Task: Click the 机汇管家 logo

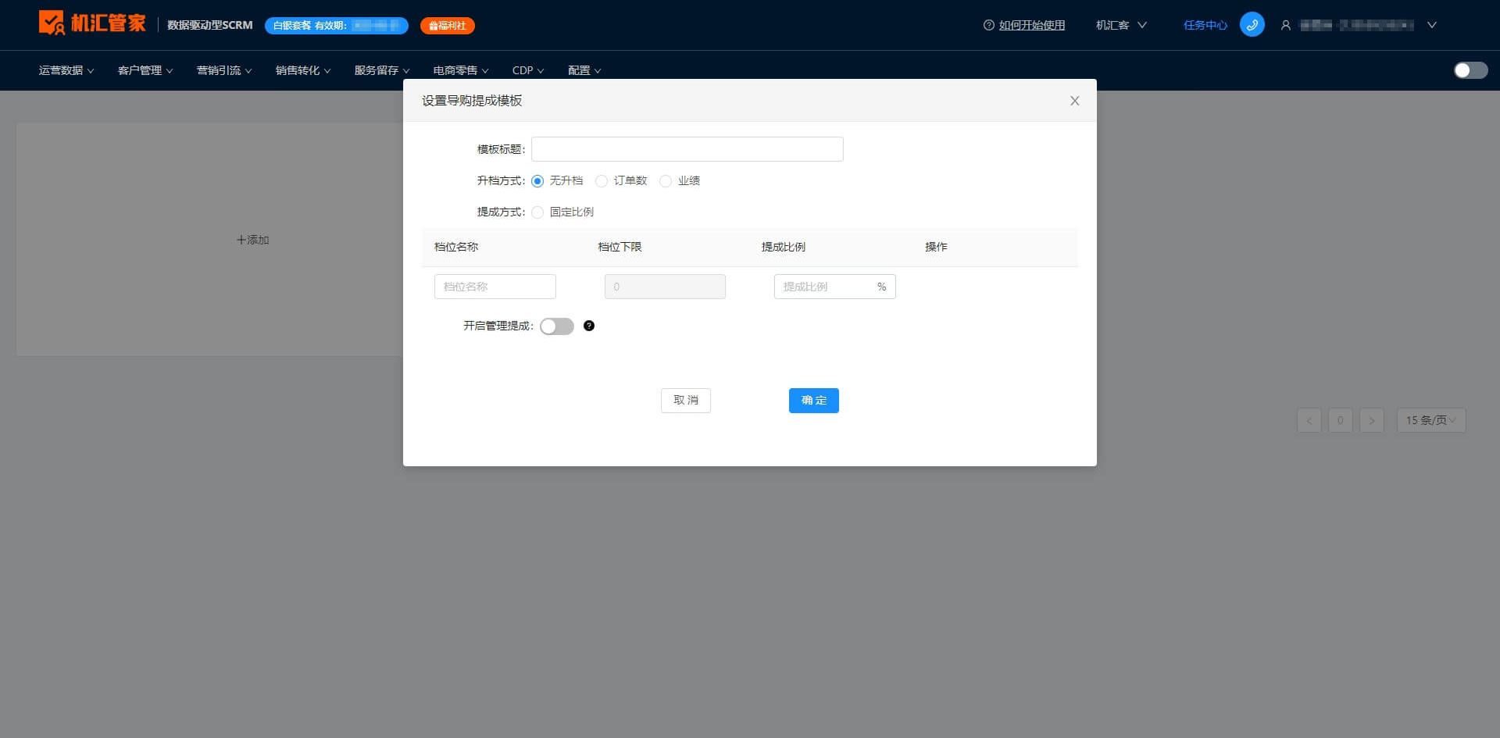Action: coord(92,23)
